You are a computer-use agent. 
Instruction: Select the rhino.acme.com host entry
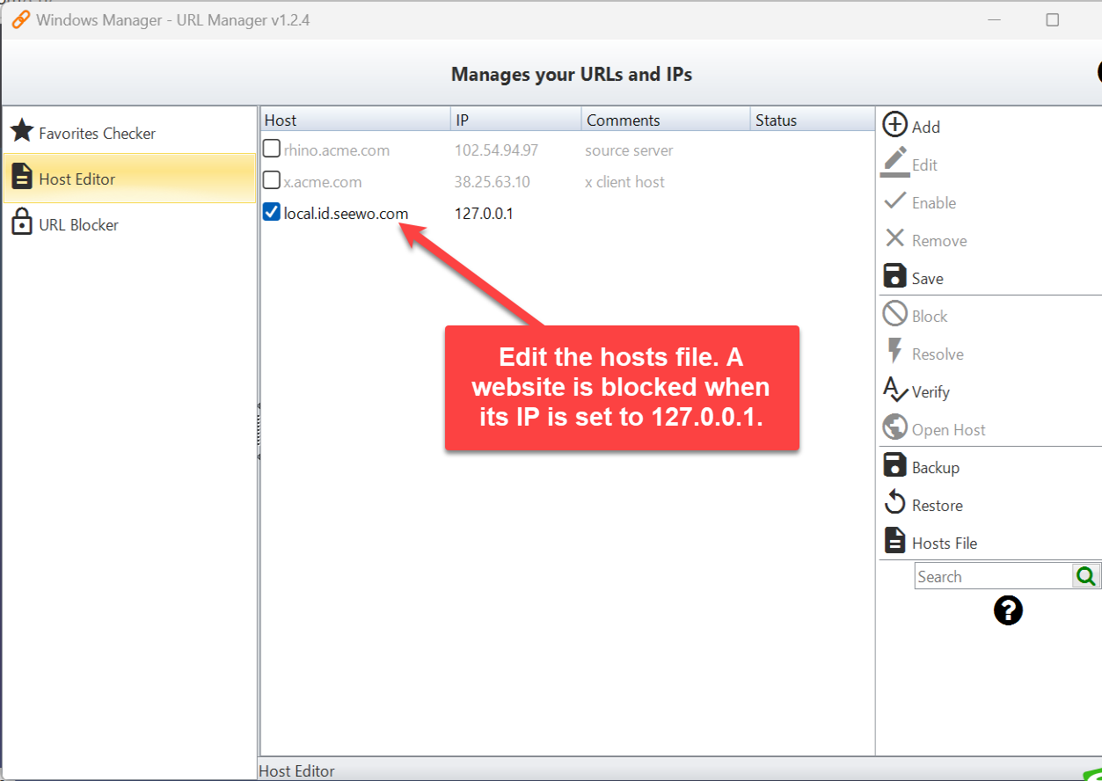(337, 150)
